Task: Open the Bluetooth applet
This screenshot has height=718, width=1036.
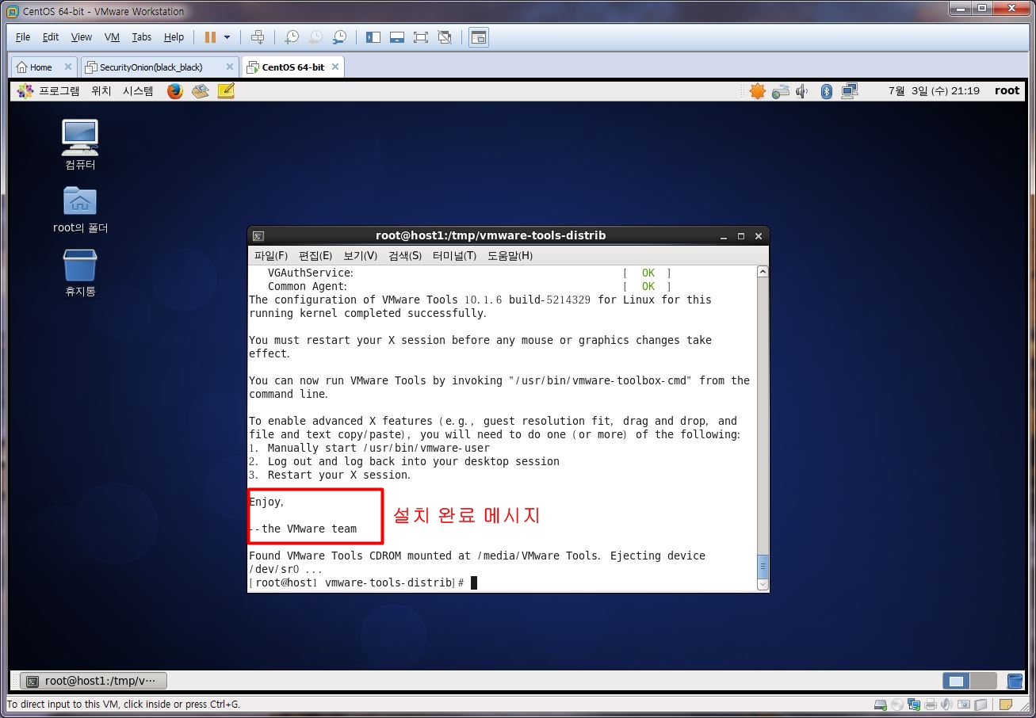Action: [826, 91]
